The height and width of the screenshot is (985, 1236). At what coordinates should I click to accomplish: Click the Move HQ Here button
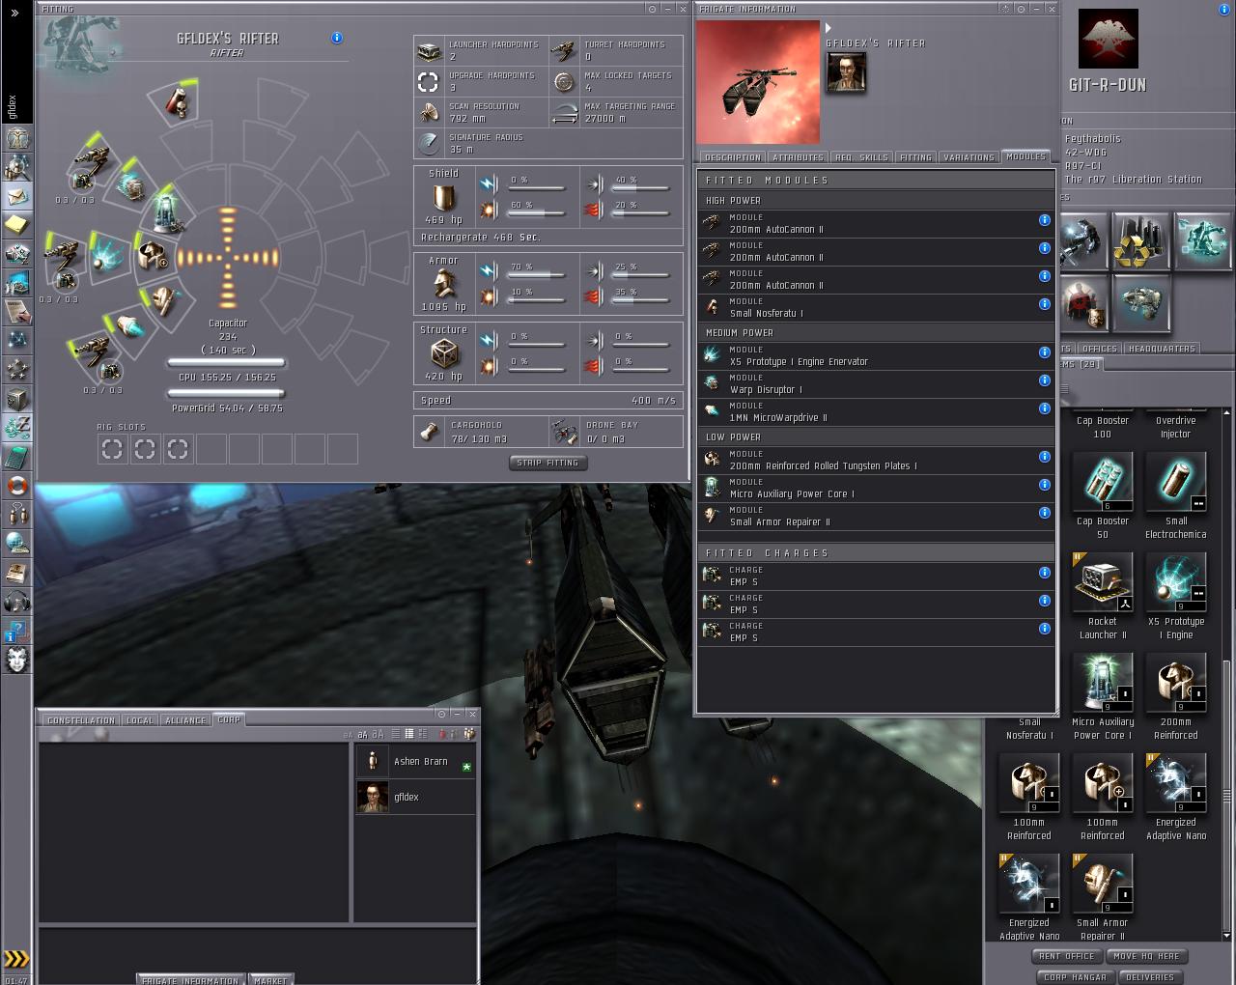click(1146, 957)
